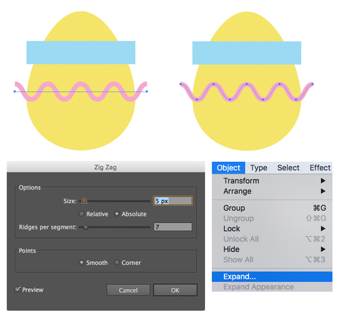Select the Absolute radio button
The image size is (338, 318).
[117, 213]
